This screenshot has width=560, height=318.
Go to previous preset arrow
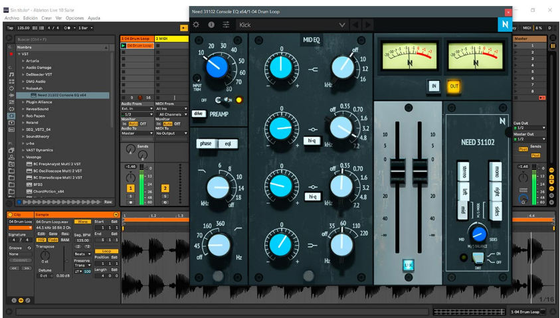coord(355,25)
